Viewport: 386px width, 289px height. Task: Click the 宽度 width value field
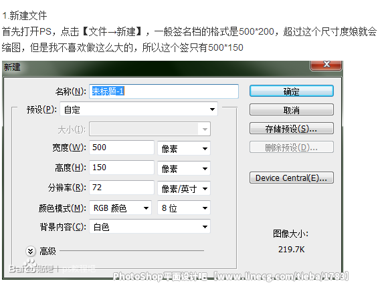(x=122, y=148)
